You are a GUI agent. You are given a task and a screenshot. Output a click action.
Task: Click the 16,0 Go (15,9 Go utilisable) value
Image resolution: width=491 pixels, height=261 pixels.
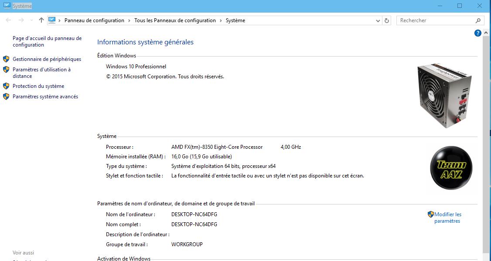pos(201,157)
